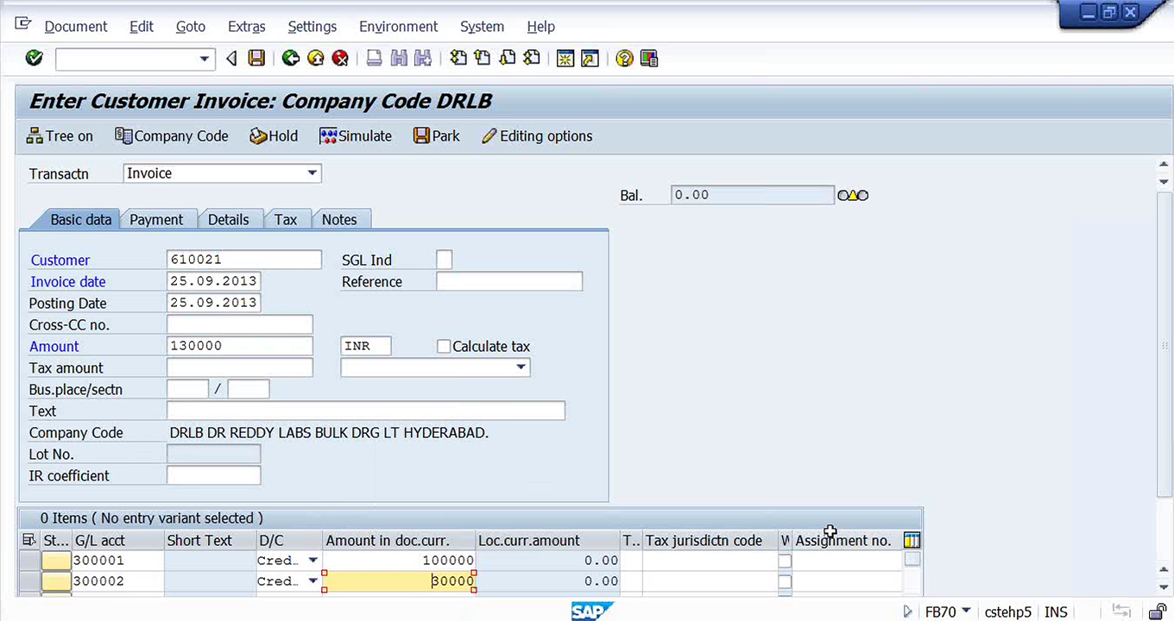
Task: Click the yellow Help question mark icon
Action: tap(624, 59)
